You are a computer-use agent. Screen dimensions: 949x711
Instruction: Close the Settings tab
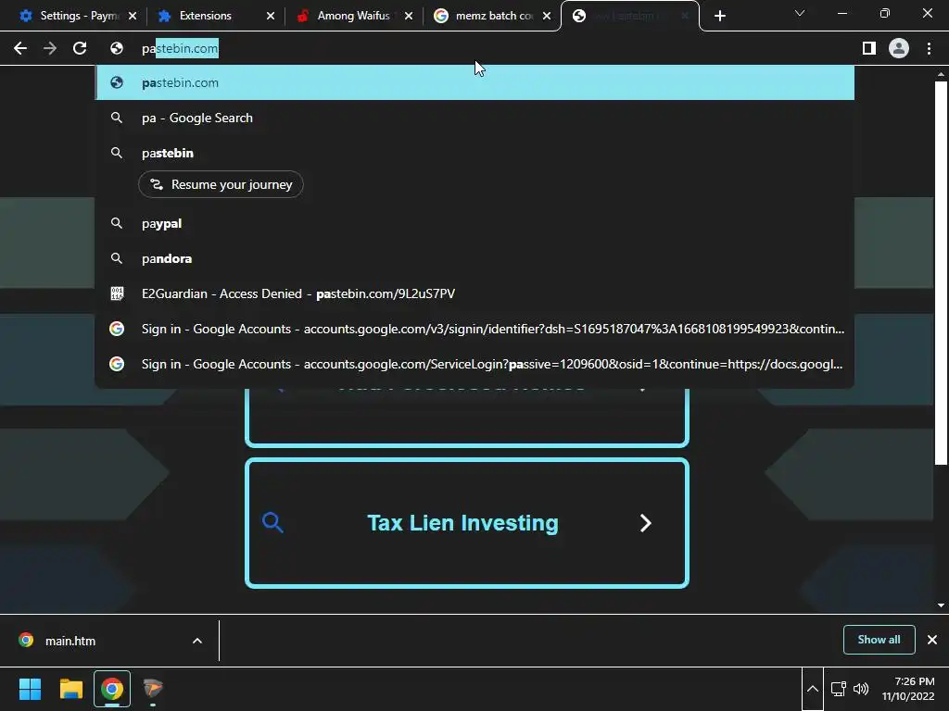tap(133, 16)
